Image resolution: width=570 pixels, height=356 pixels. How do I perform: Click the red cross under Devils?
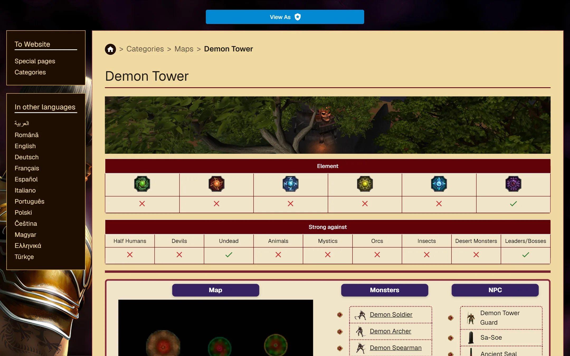click(179, 254)
